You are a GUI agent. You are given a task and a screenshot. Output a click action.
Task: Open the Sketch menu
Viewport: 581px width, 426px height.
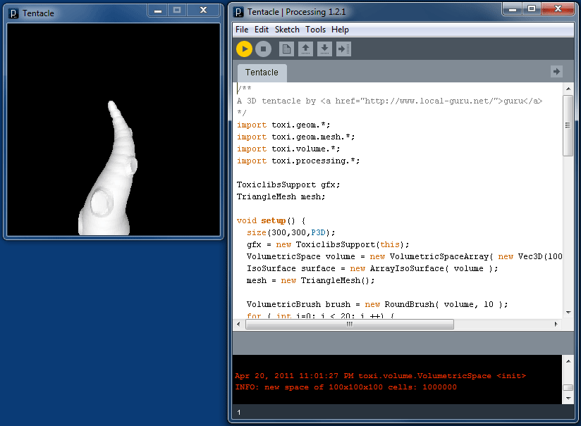[x=287, y=30]
